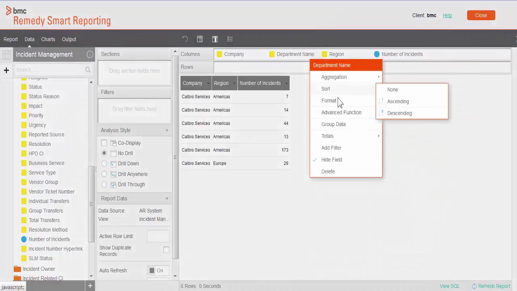Click the Drill Anywhere style icon
Screen dimensions: 517x291
(113, 174)
